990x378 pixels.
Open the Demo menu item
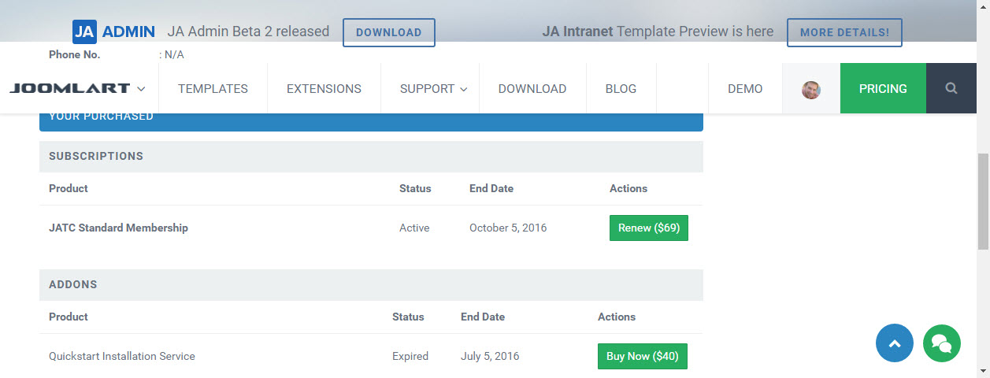point(745,89)
